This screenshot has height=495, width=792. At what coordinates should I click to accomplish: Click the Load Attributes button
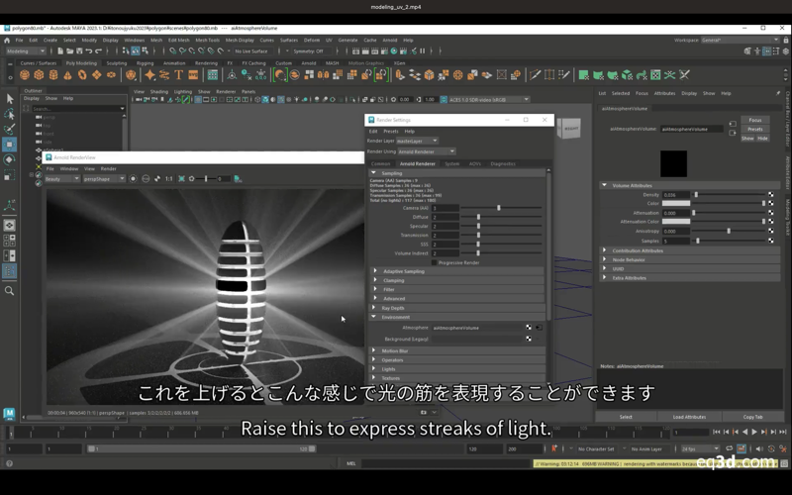[x=689, y=417]
